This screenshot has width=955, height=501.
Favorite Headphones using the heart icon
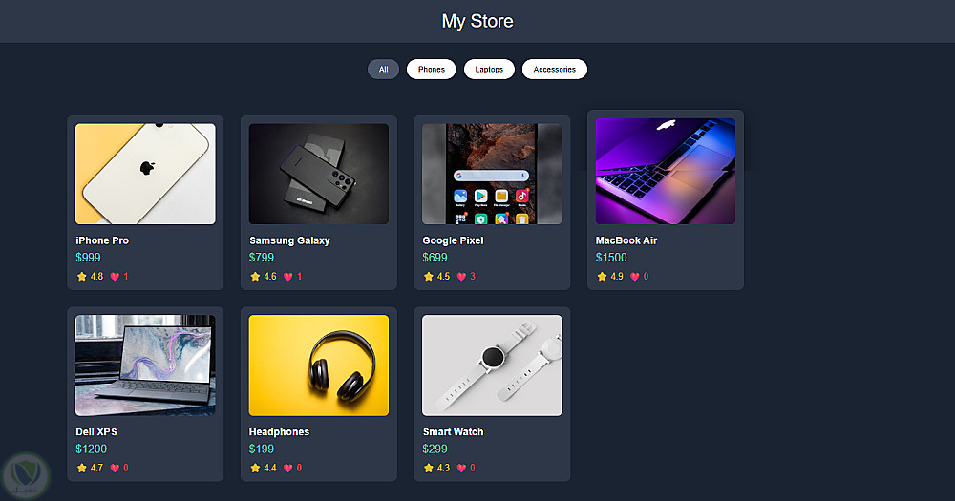pyautogui.click(x=288, y=469)
